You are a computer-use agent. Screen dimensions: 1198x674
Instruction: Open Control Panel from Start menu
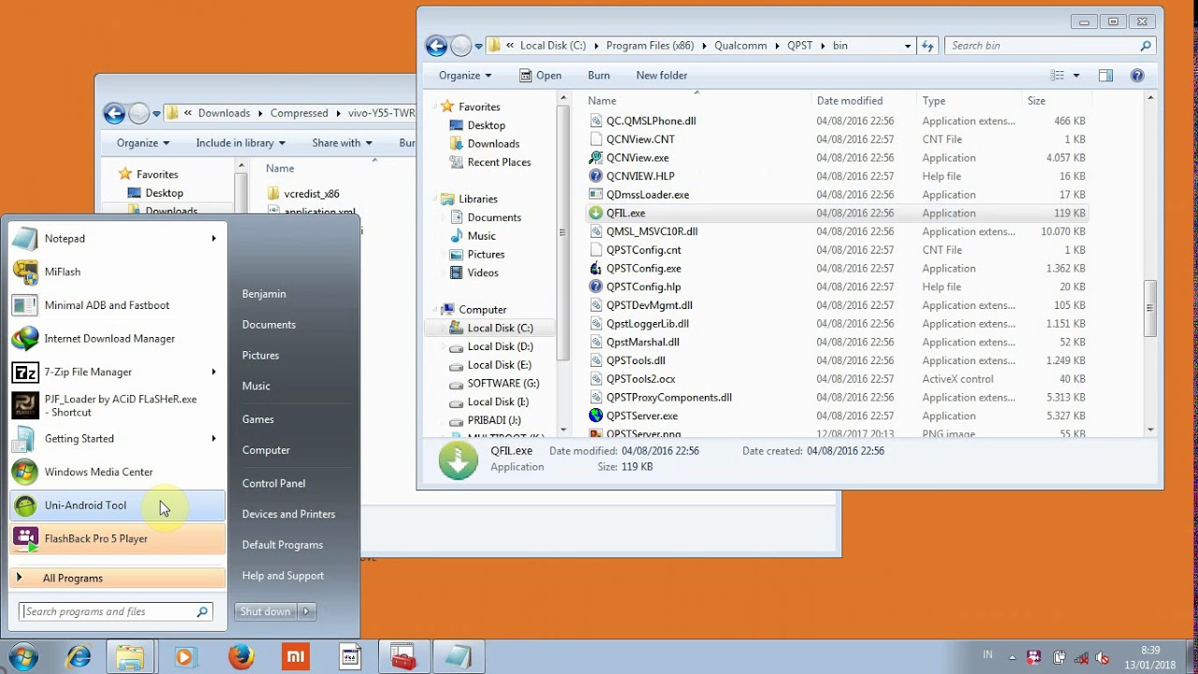273,484
